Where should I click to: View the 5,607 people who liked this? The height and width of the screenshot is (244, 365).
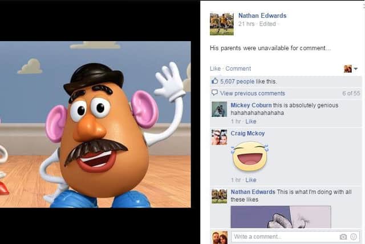237,81
